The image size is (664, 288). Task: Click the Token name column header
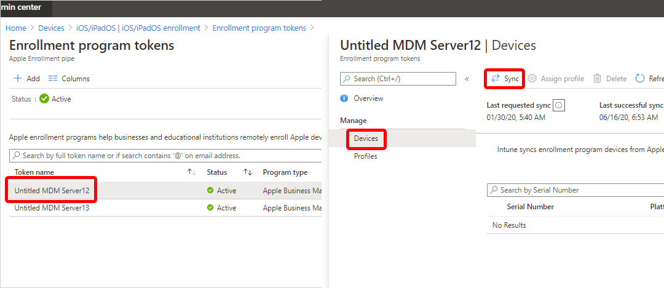34,172
